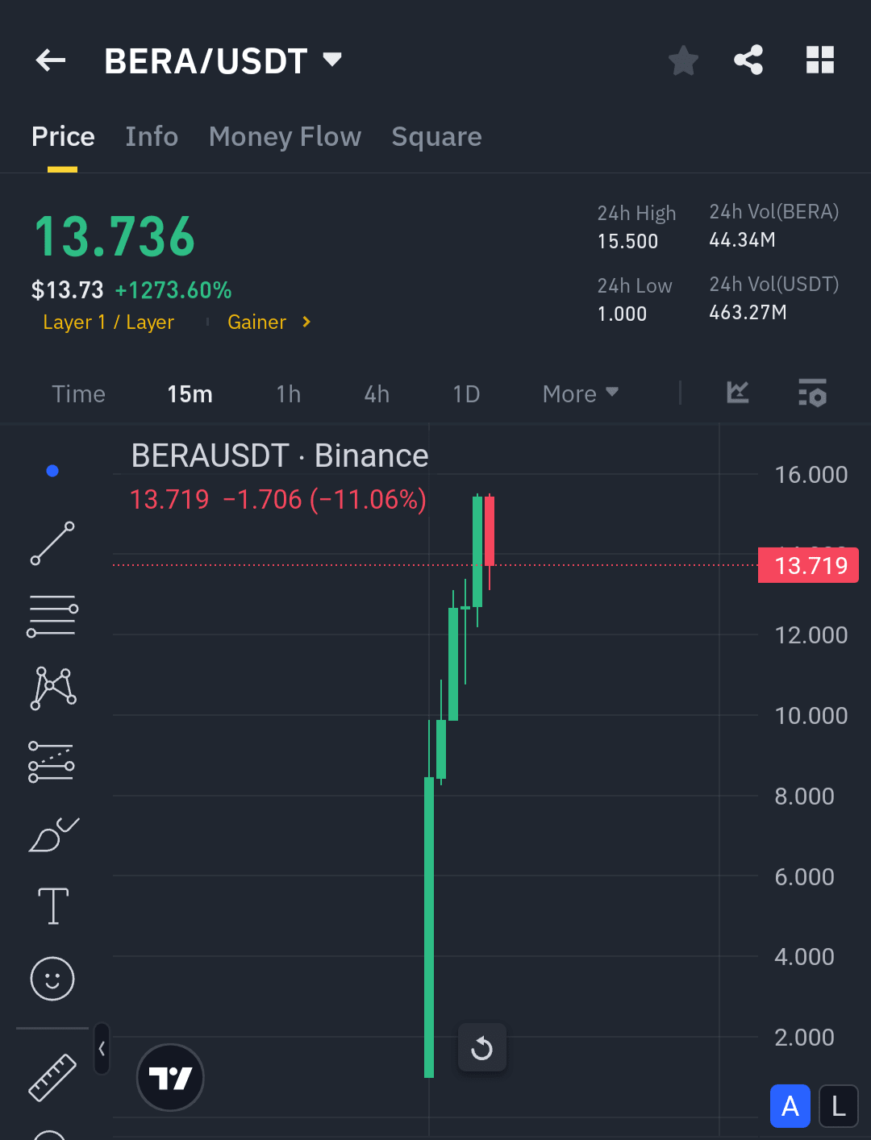Select the 1h chart interval
This screenshot has height=1140, width=871.
[289, 394]
